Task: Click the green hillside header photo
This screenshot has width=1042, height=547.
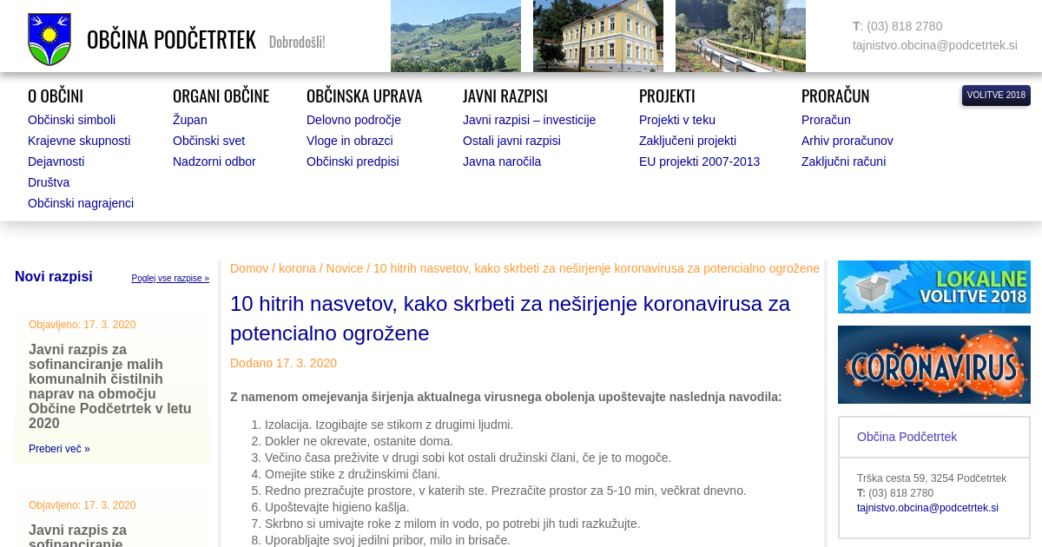Action: coord(456,36)
